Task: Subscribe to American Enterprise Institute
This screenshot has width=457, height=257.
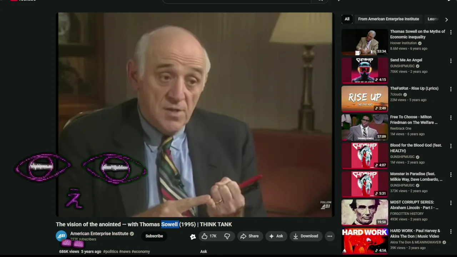Action: pyautogui.click(x=154, y=236)
